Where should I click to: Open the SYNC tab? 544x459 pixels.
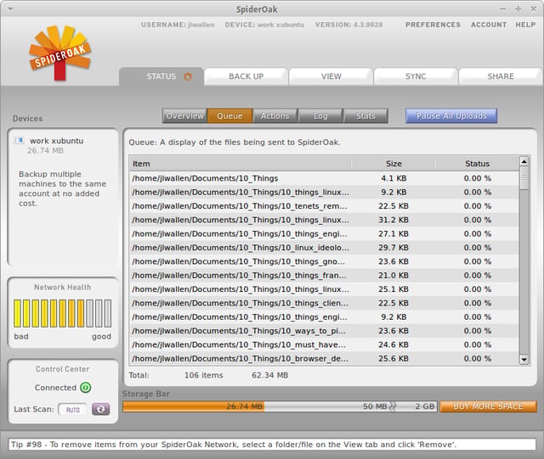[x=416, y=76]
